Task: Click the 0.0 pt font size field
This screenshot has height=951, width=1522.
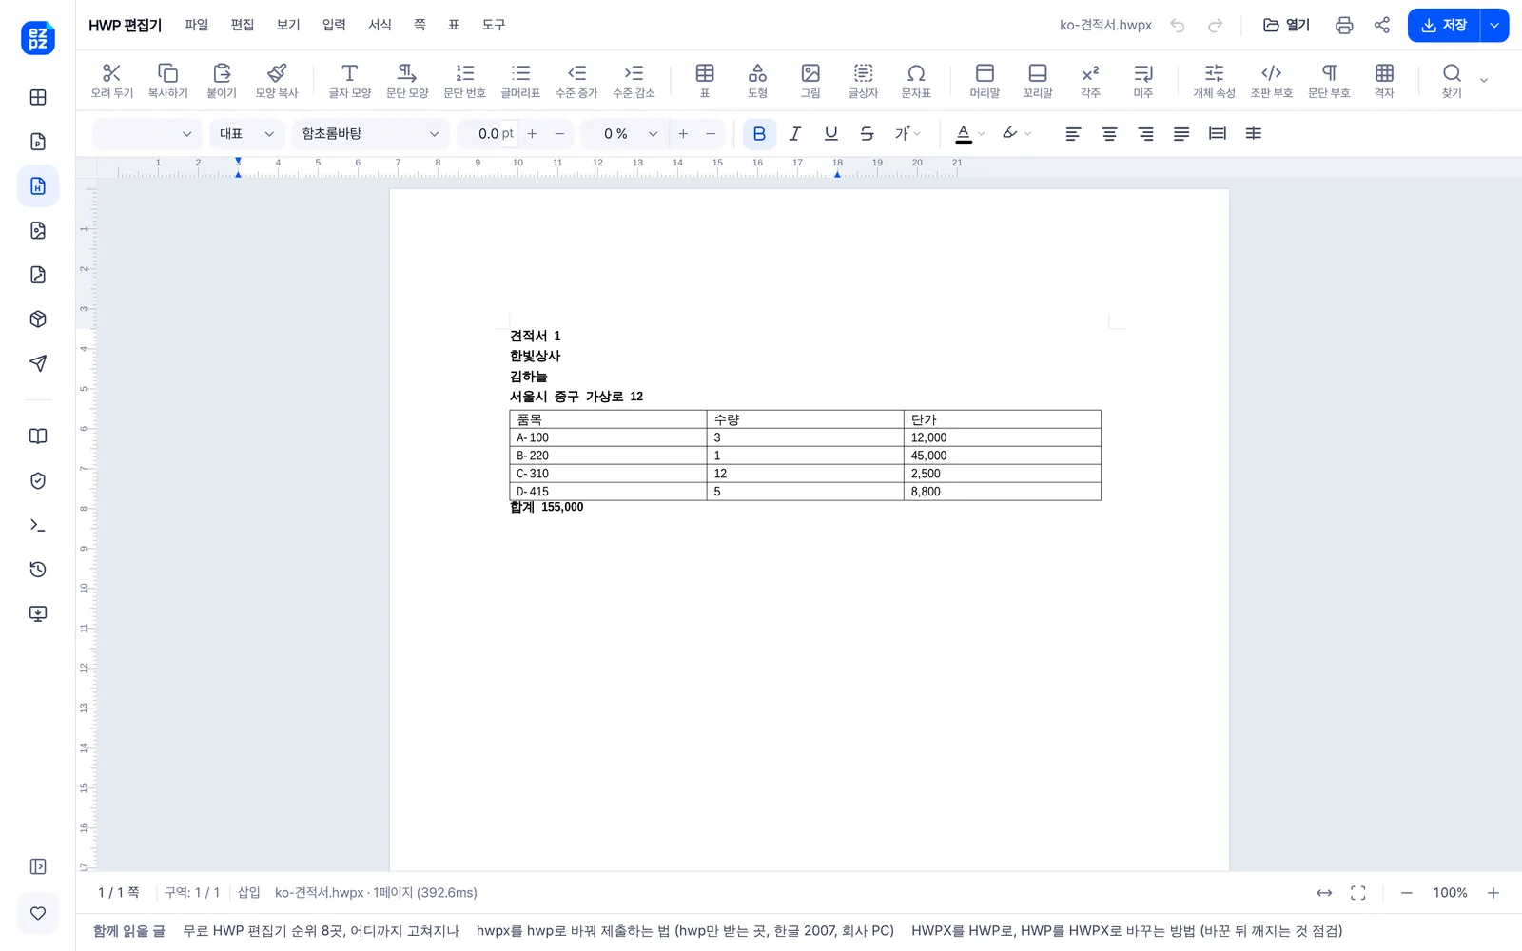Action: 490,134
